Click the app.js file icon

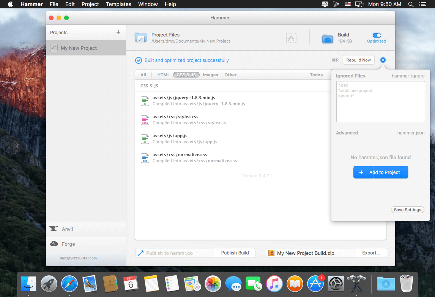point(145,139)
